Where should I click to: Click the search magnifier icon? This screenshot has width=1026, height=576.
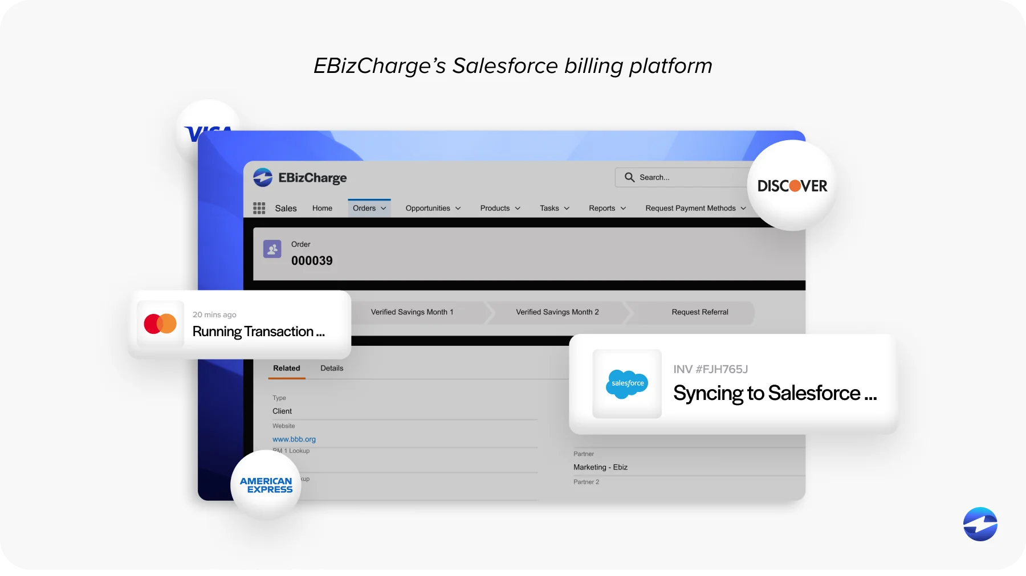[x=629, y=177]
